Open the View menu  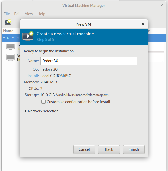click(29, 14)
